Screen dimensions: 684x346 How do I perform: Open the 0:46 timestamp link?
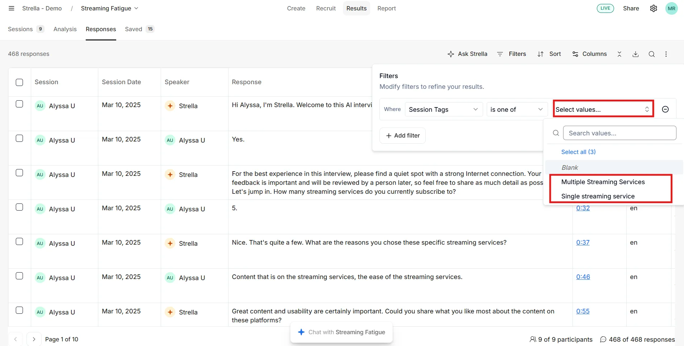[x=583, y=277]
